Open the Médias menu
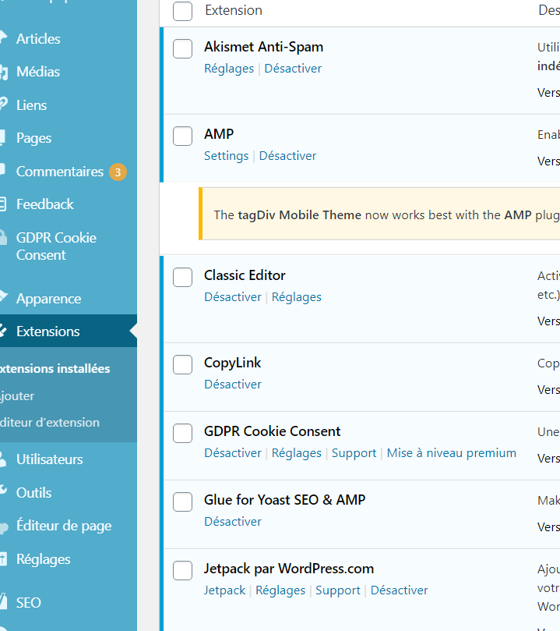 coord(38,72)
